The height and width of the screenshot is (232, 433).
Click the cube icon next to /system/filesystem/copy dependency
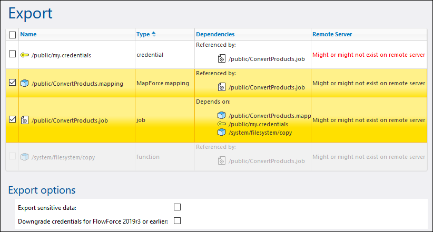[221, 133]
